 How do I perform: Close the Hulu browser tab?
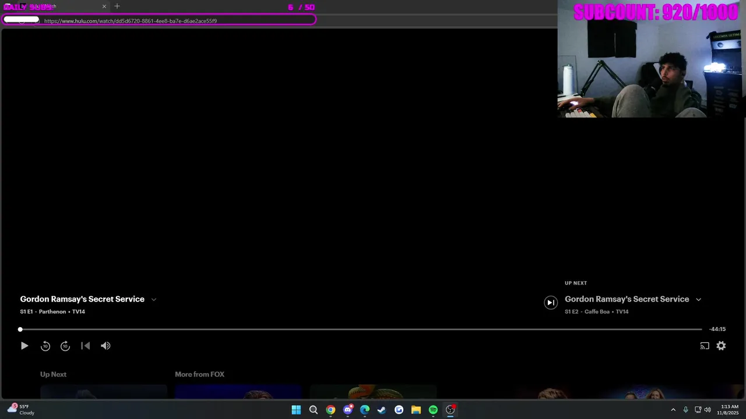pos(104,6)
